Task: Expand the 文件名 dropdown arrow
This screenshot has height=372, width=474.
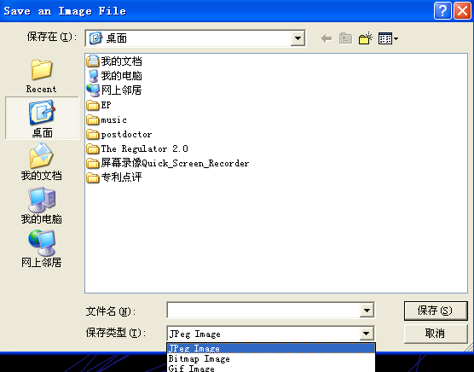Action: [367, 311]
